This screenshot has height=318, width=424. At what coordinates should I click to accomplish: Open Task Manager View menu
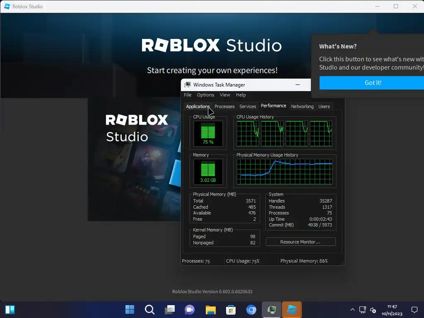click(x=225, y=95)
